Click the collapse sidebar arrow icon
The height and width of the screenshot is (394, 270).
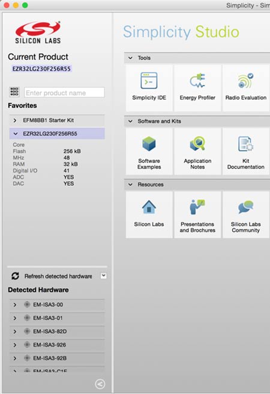(100, 384)
